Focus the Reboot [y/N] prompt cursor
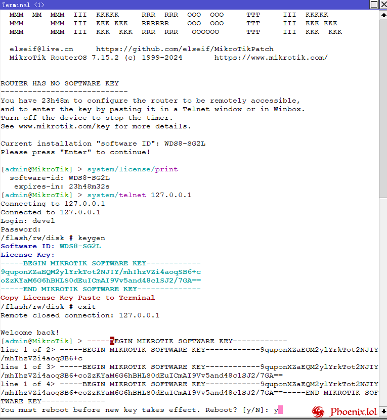The height and width of the screenshot is (420, 387). tap(280, 410)
